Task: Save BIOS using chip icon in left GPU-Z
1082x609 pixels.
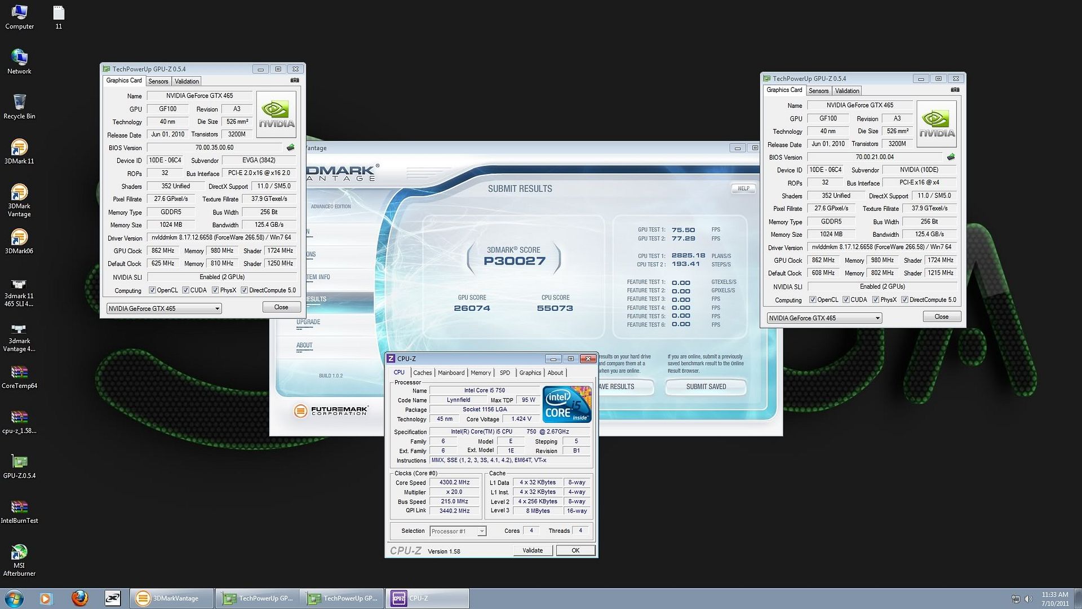Action: (x=290, y=148)
